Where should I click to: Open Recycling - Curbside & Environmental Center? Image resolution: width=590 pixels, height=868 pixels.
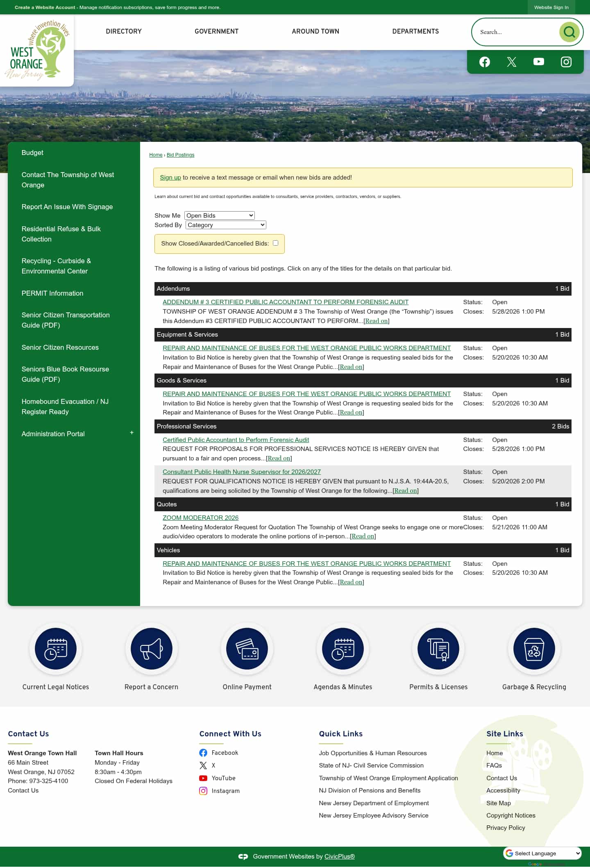57,266
